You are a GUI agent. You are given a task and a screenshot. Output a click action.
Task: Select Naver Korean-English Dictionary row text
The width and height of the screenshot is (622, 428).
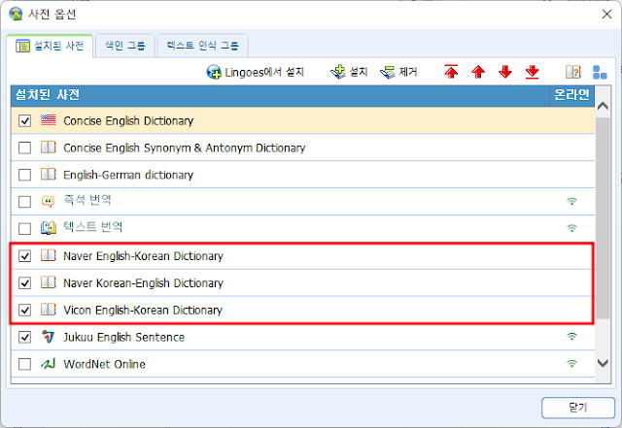[x=143, y=283]
